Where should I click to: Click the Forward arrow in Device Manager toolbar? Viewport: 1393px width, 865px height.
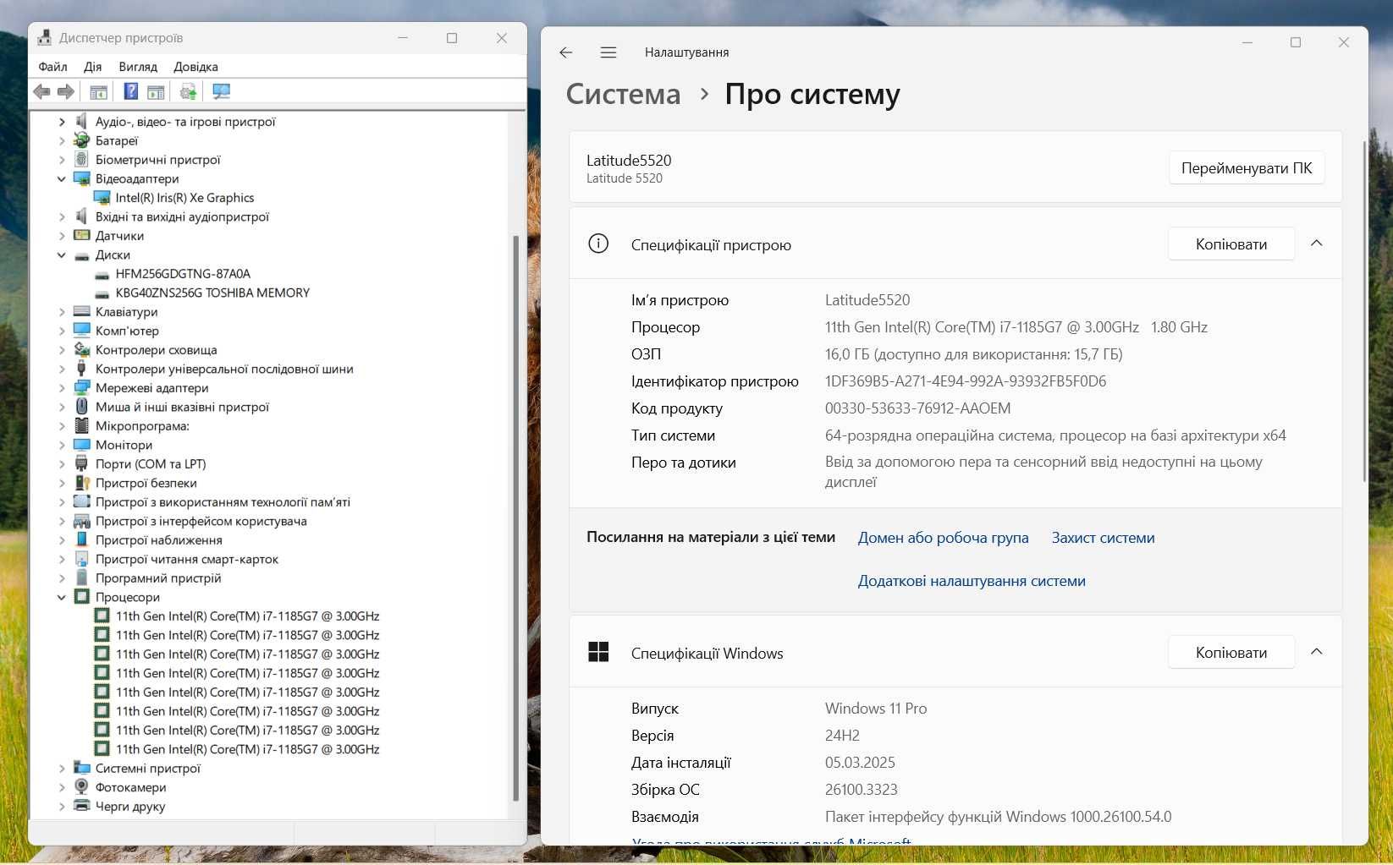pyautogui.click(x=66, y=91)
